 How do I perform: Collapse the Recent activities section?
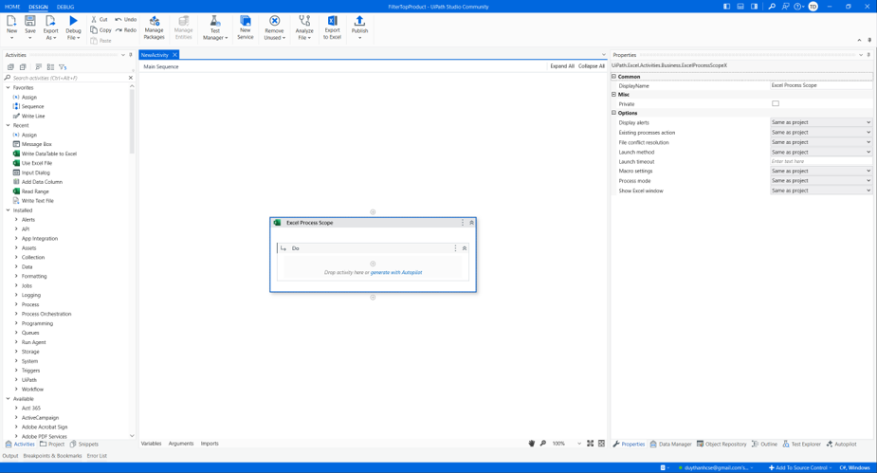8,125
